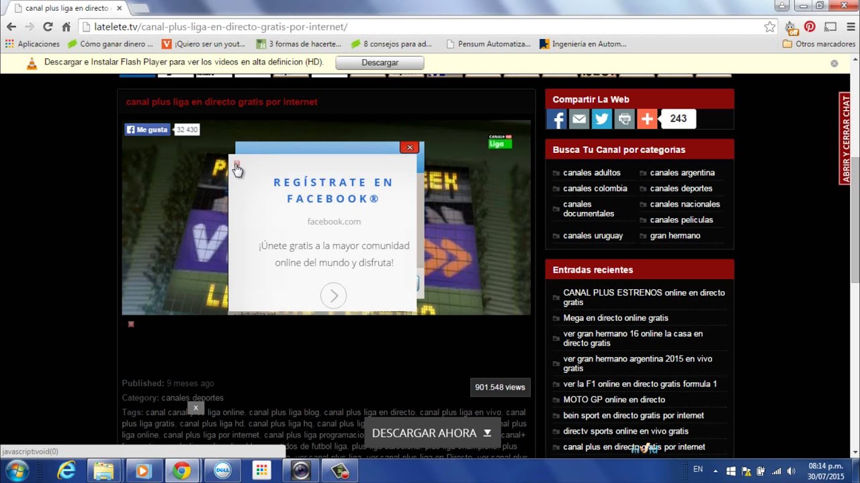This screenshot has width=860, height=483.
Task: Click the page title canal plus liga heading
Action: [x=222, y=102]
